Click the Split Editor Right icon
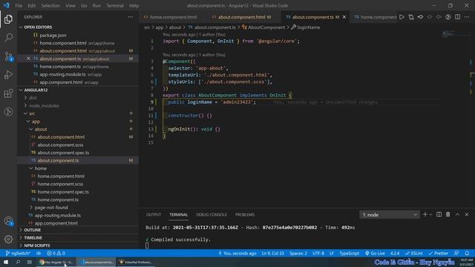The height and width of the screenshot is (267, 475). click(458, 17)
